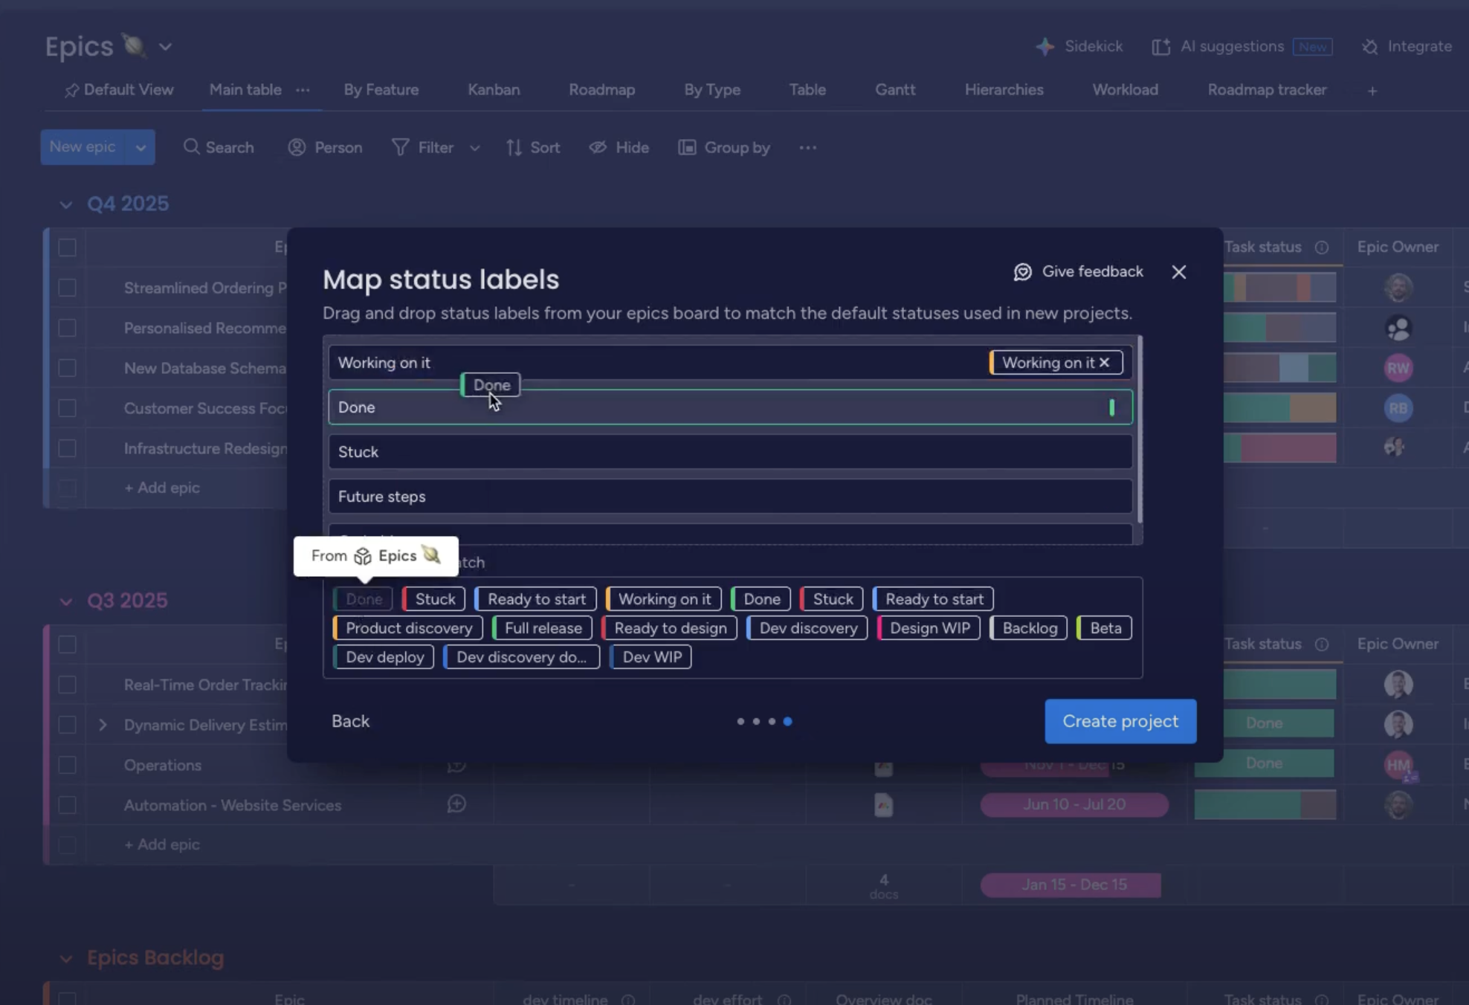This screenshot has height=1005, width=1469.
Task: Check the Streamlined Ordering row checkbox
Action: tap(67, 288)
